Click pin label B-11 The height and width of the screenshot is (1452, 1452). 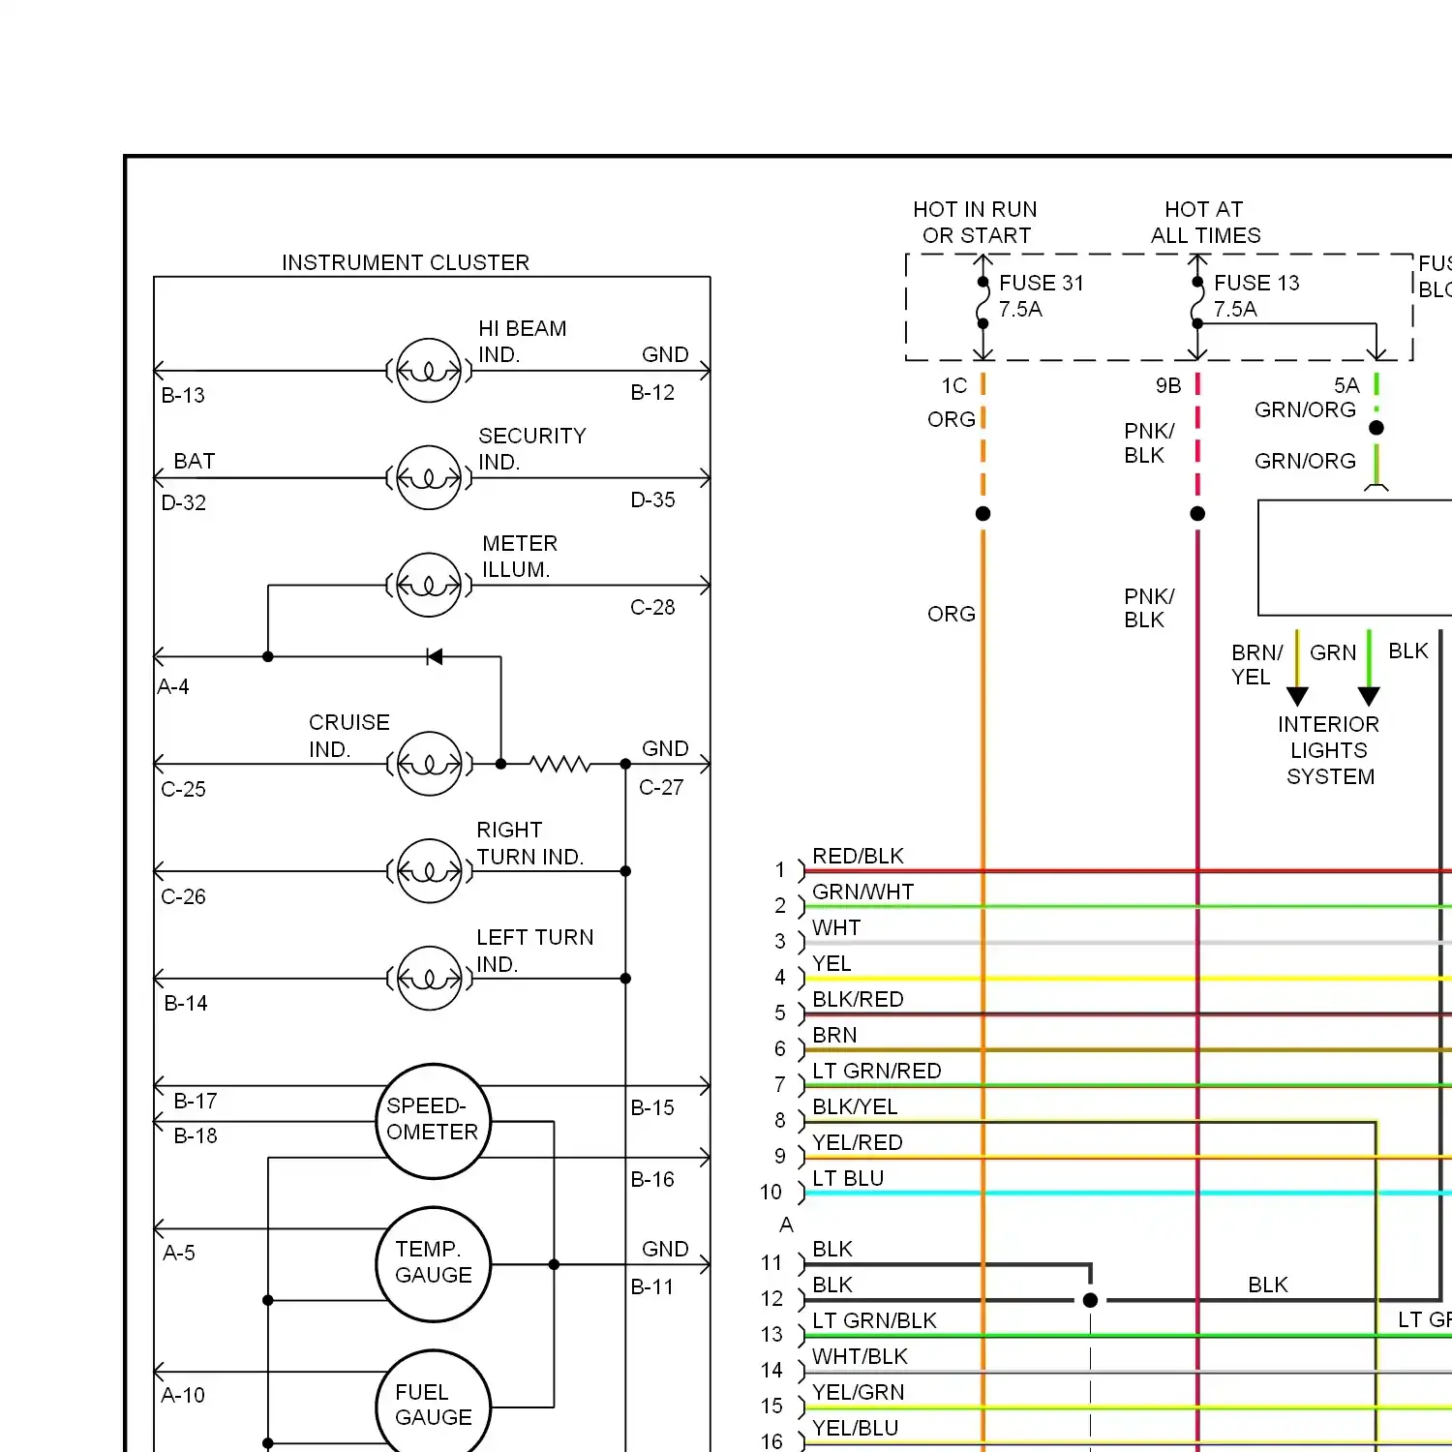click(651, 1286)
